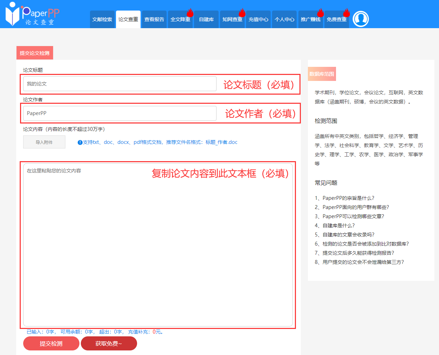
Task: Click the paper content text area
Action: [x=158, y=245]
